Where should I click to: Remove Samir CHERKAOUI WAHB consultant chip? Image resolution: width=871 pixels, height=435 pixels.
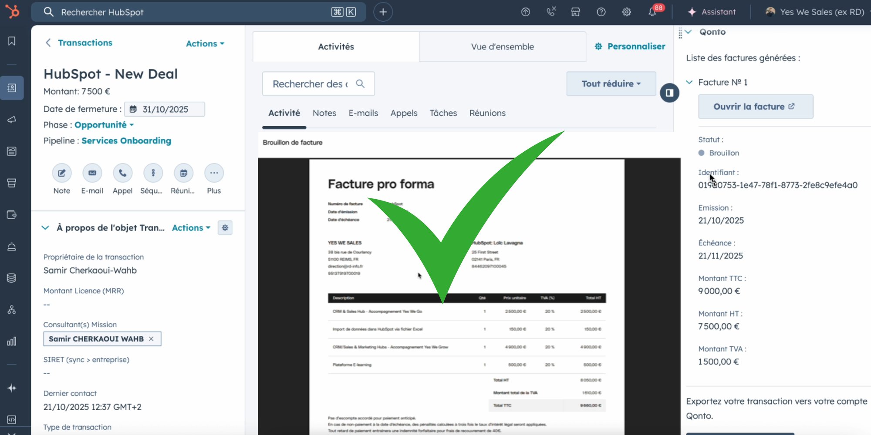click(x=151, y=338)
